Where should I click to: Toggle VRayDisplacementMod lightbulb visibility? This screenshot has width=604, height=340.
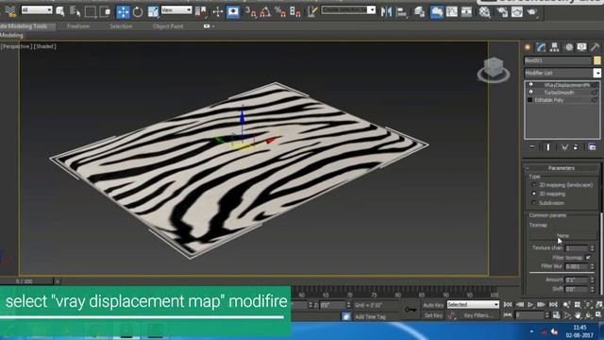click(530, 85)
